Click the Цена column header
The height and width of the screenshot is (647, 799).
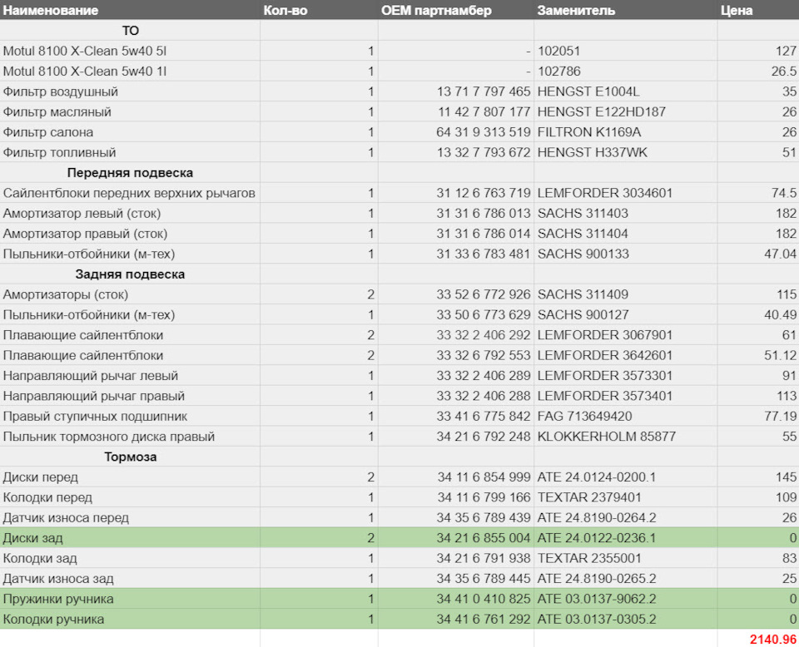pyautogui.click(x=738, y=11)
